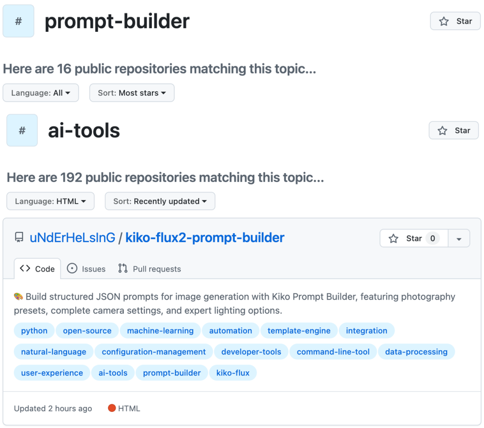The image size is (484, 428).
Task: Open the Language: All dropdown
Action: tap(41, 93)
